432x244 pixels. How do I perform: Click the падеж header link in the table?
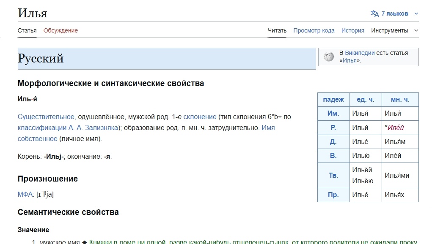tap(333, 99)
